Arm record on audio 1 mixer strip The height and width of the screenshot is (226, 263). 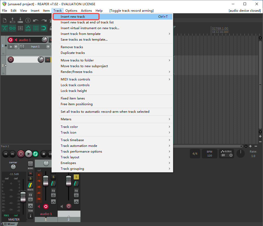pyautogui.click(x=46, y=206)
